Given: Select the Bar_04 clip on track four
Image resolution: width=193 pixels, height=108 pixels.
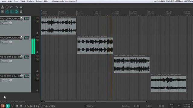Looking at the screenshot, I should tap(168, 84).
